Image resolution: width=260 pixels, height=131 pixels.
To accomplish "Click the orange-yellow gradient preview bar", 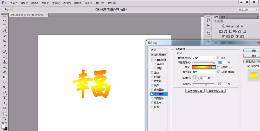I will [x=202, y=67].
